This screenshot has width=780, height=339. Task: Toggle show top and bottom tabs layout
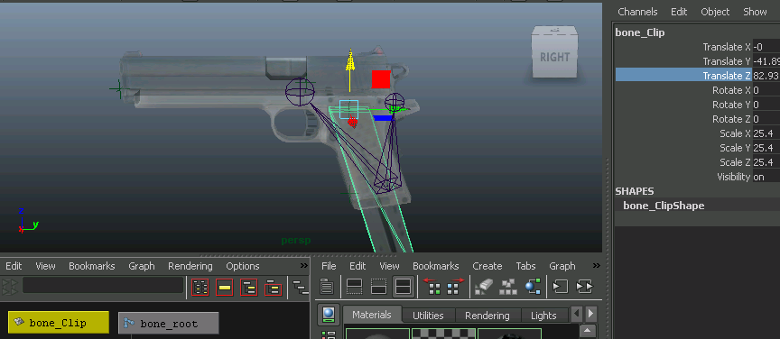coord(403,287)
